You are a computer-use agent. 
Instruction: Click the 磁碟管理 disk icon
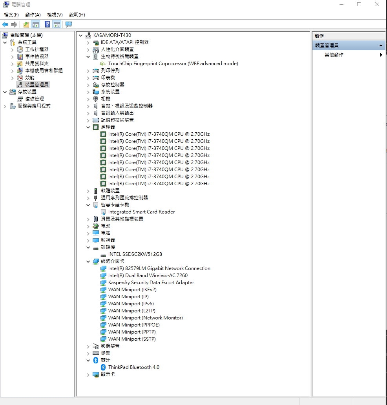20,99
